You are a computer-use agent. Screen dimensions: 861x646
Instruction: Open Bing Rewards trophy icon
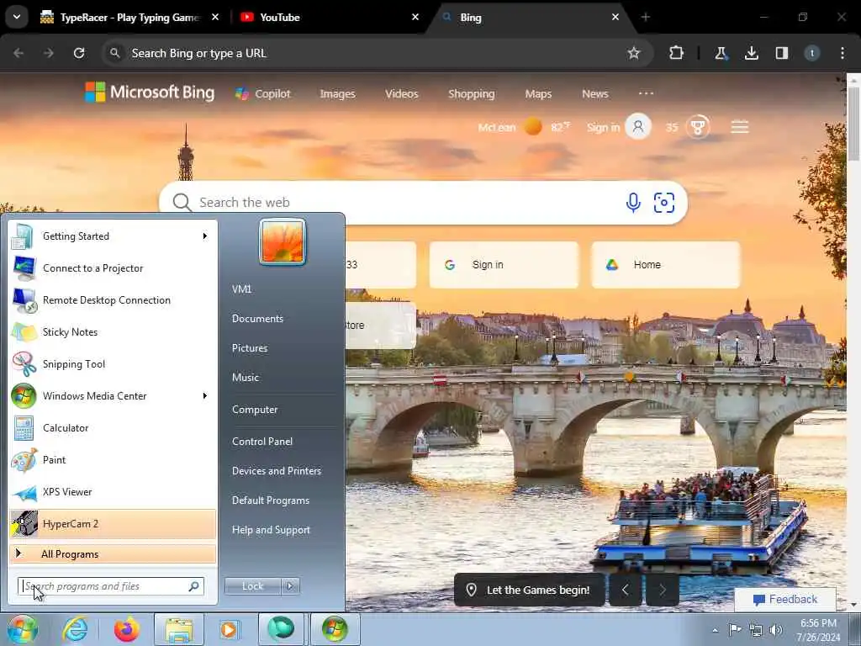(698, 128)
